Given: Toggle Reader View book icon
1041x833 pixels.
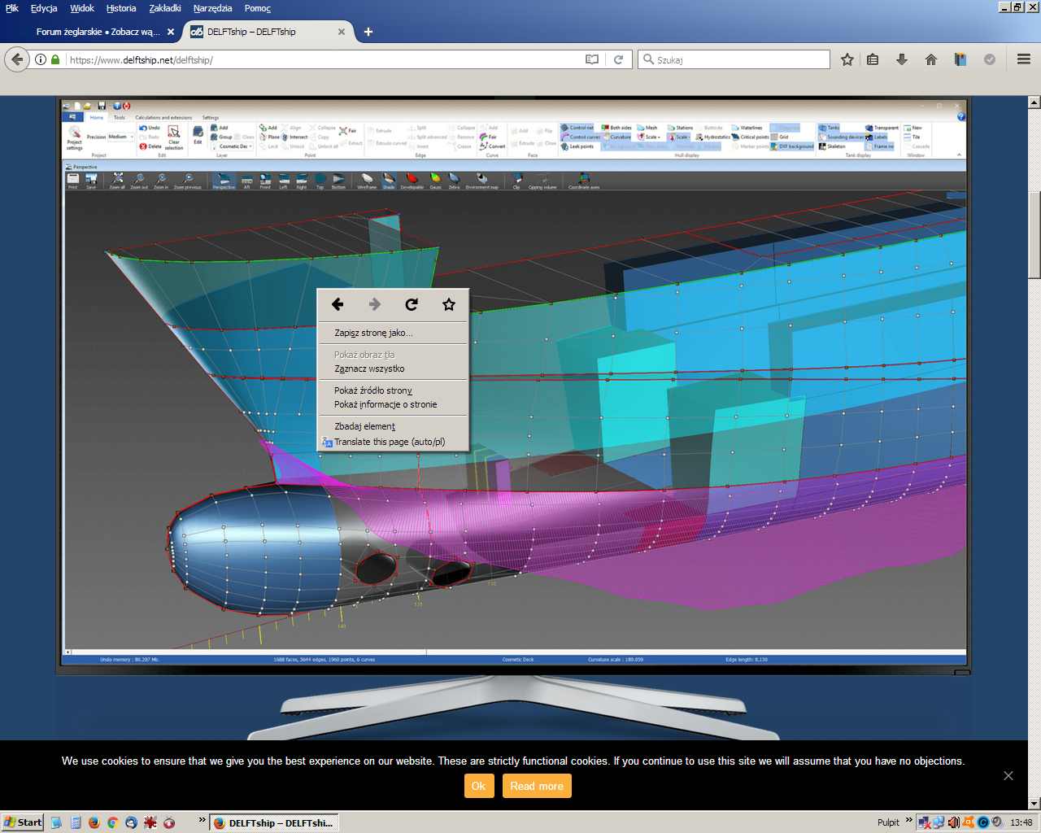Looking at the screenshot, I should pos(592,59).
